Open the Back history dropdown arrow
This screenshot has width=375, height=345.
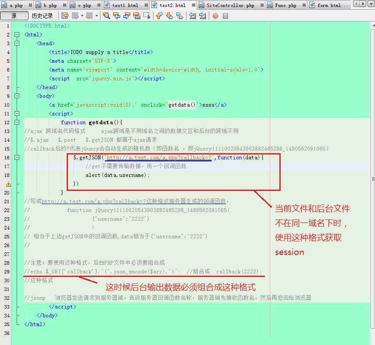point(82,16)
